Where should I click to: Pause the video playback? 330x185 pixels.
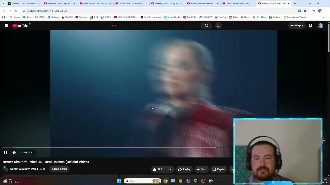[5, 153]
